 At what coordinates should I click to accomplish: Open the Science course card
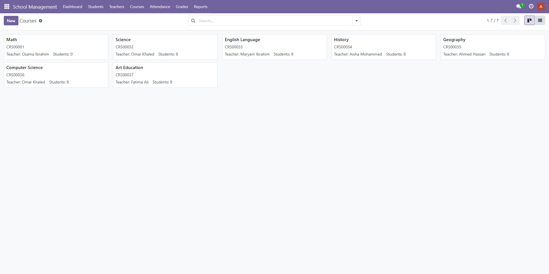pos(165,47)
